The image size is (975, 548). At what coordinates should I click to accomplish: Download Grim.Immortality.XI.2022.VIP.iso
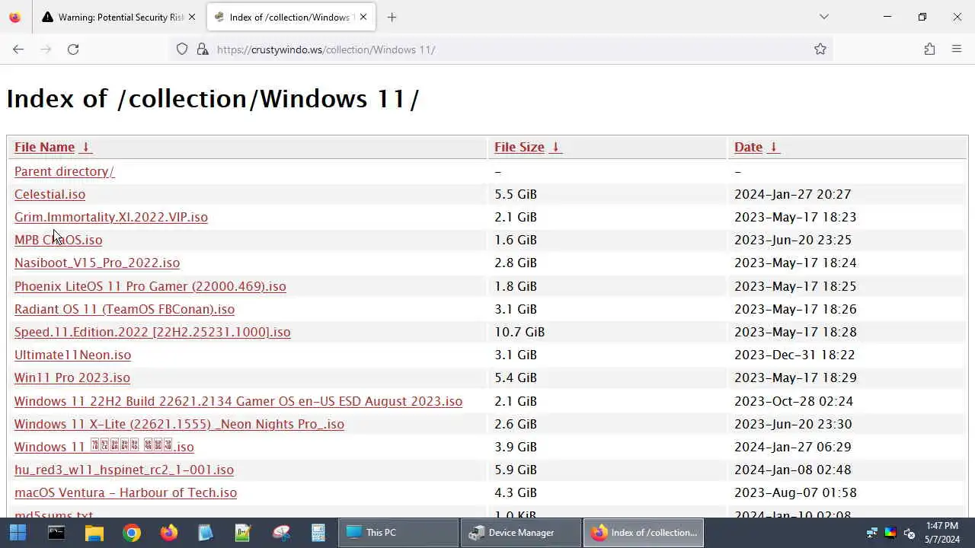click(111, 217)
